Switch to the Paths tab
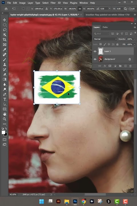Image resolution: width=137 pixels, height=206 pixels. (x=105, y=27)
